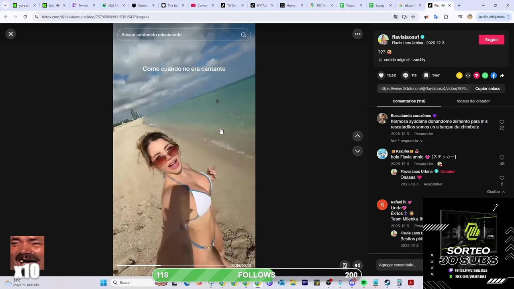Close the TikTok video viewer with X
Image resolution: width=514 pixels, height=289 pixels.
(x=11, y=34)
